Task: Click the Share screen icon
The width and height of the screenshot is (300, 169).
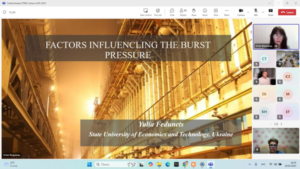Action: pos(271,11)
